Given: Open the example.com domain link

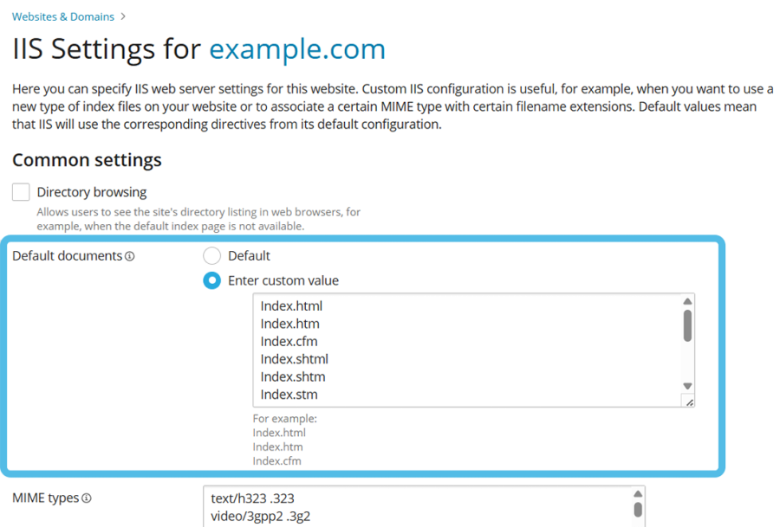Looking at the screenshot, I should click(x=297, y=48).
